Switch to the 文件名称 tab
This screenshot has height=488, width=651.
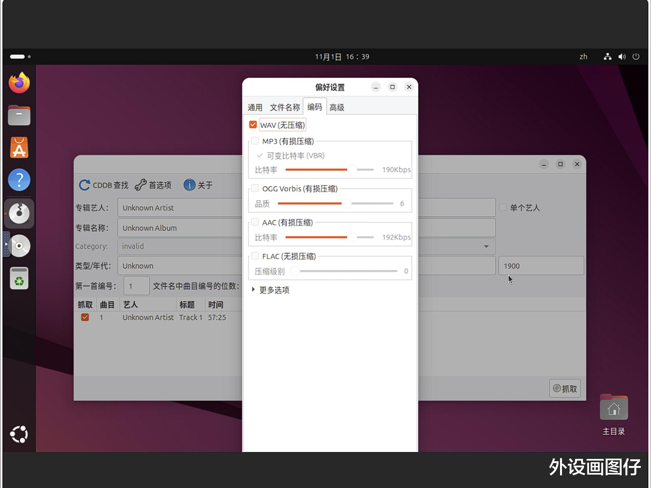(285, 107)
